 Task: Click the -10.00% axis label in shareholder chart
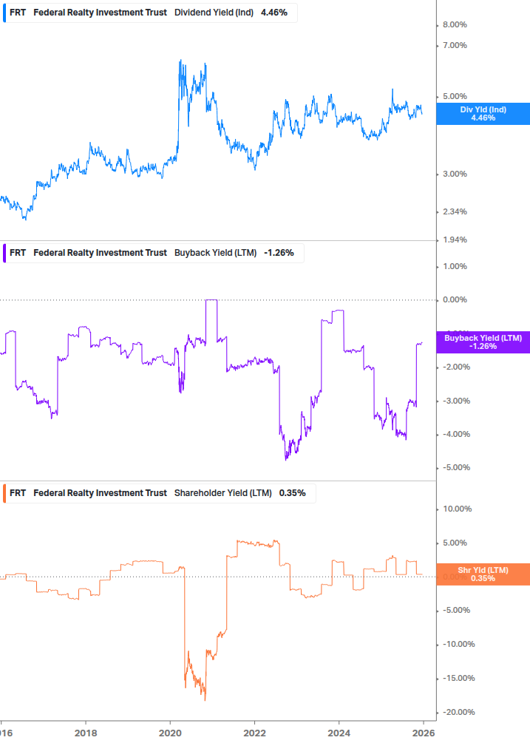point(458,645)
